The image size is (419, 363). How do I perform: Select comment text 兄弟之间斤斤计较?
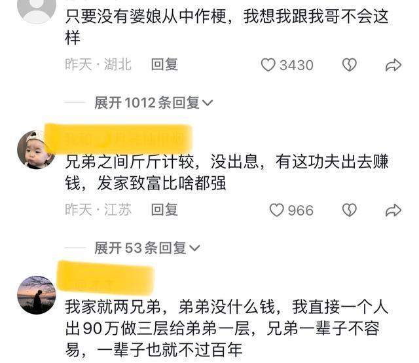(x=130, y=162)
